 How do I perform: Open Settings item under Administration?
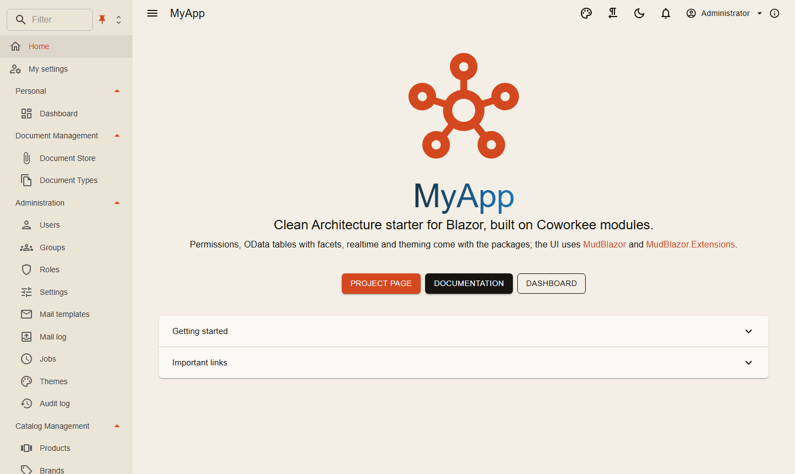point(66,292)
